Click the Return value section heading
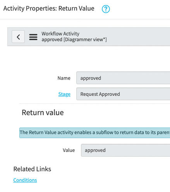Image resolution: width=170 pixels, height=192 pixels. (x=43, y=112)
